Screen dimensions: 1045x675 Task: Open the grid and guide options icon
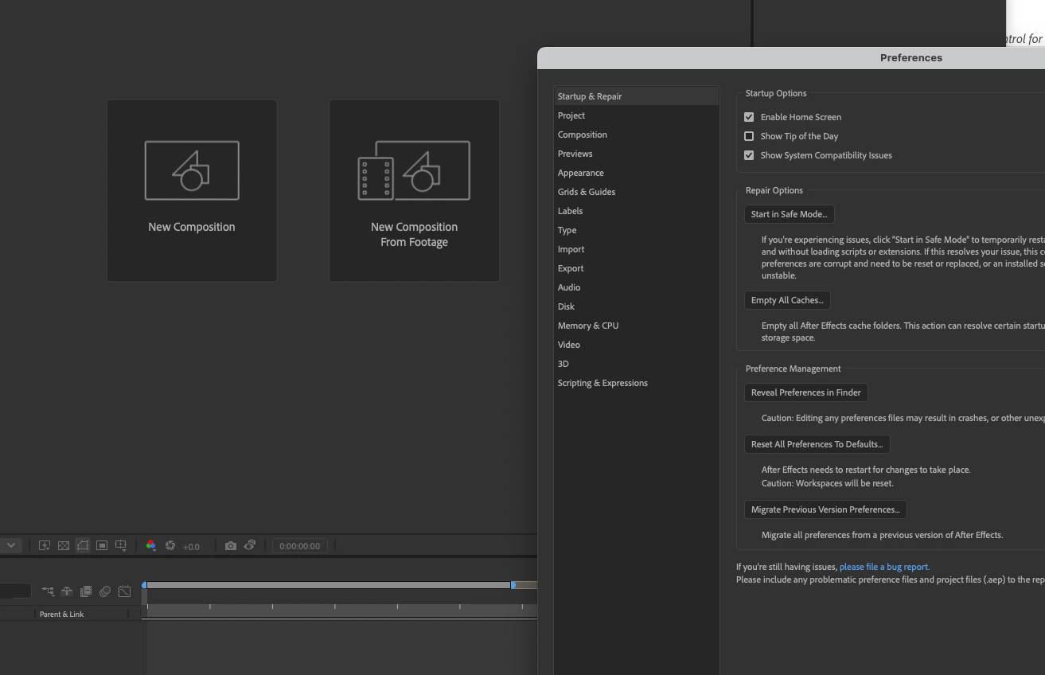[121, 545]
